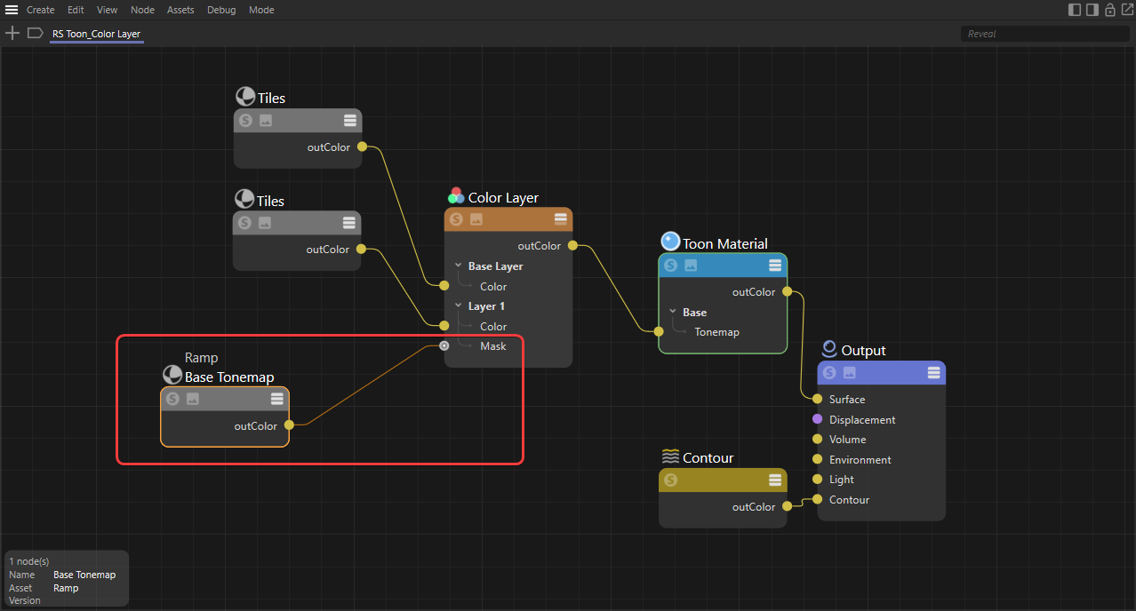
Task: Open the Node menu
Action: [x=142, y=10]
